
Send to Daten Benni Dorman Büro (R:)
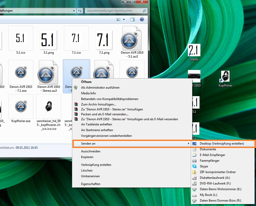(223, 201)
